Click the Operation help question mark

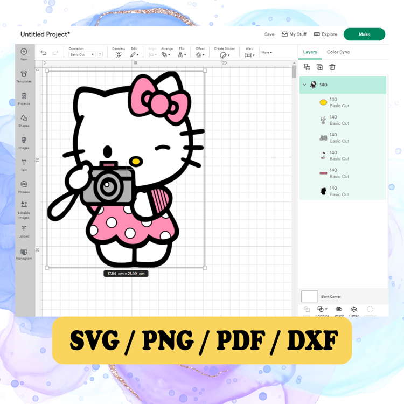pos(100,54)
